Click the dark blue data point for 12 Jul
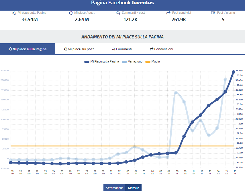 [x=201, y=115]
